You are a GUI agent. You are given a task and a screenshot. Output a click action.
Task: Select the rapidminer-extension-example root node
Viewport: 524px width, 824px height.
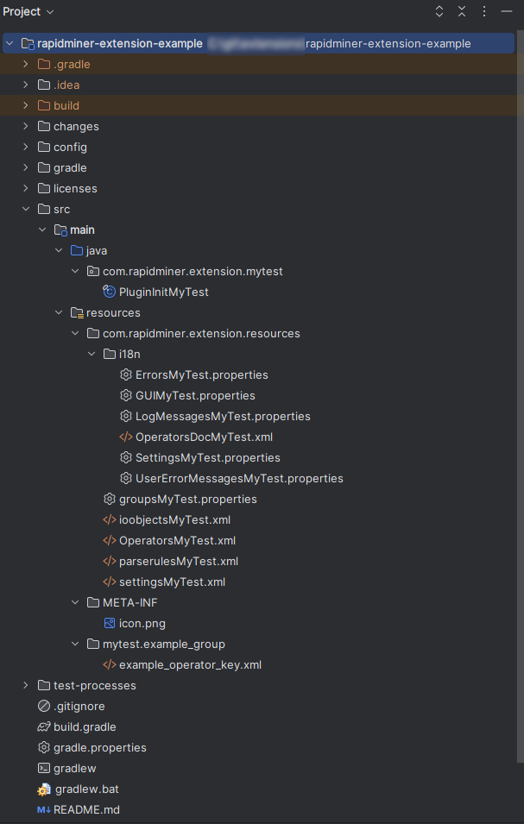click(121, 43)
